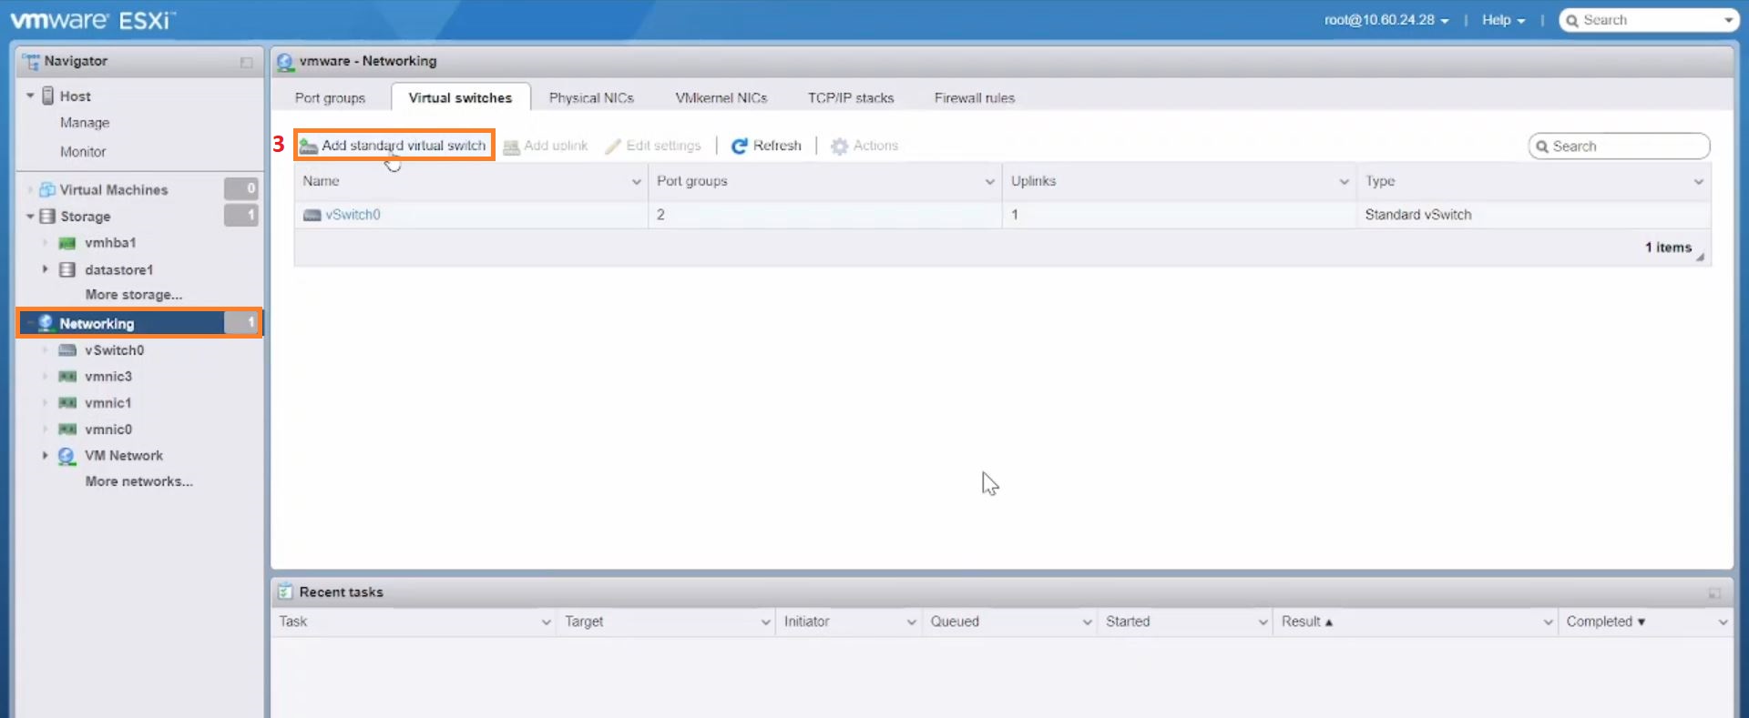Click the vSwitch0 icon in Navigator
The width and height of the screenshot is (1749, 718).
point(67,350)
